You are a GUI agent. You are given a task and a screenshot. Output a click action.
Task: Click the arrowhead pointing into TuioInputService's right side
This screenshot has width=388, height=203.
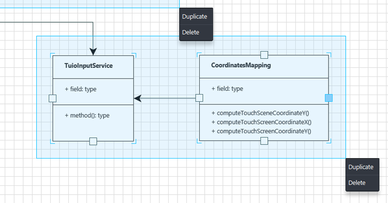tap(138, 98)
